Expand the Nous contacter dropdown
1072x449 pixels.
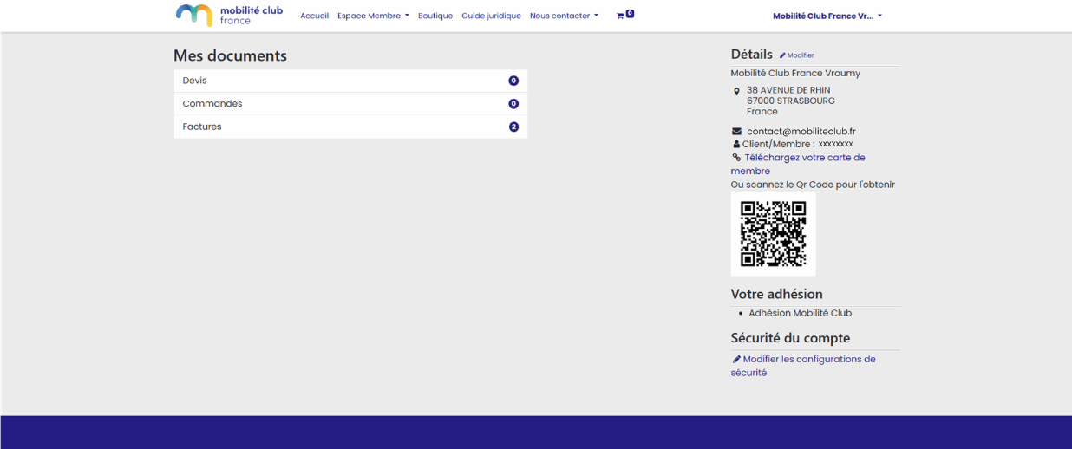[x=564, y=16]
